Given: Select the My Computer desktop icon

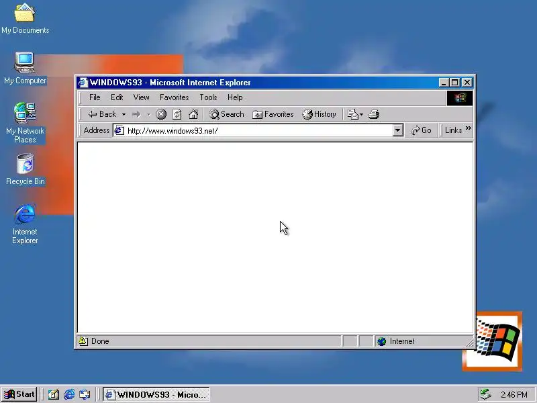Looking at the screenshot, I should point(25,69).
